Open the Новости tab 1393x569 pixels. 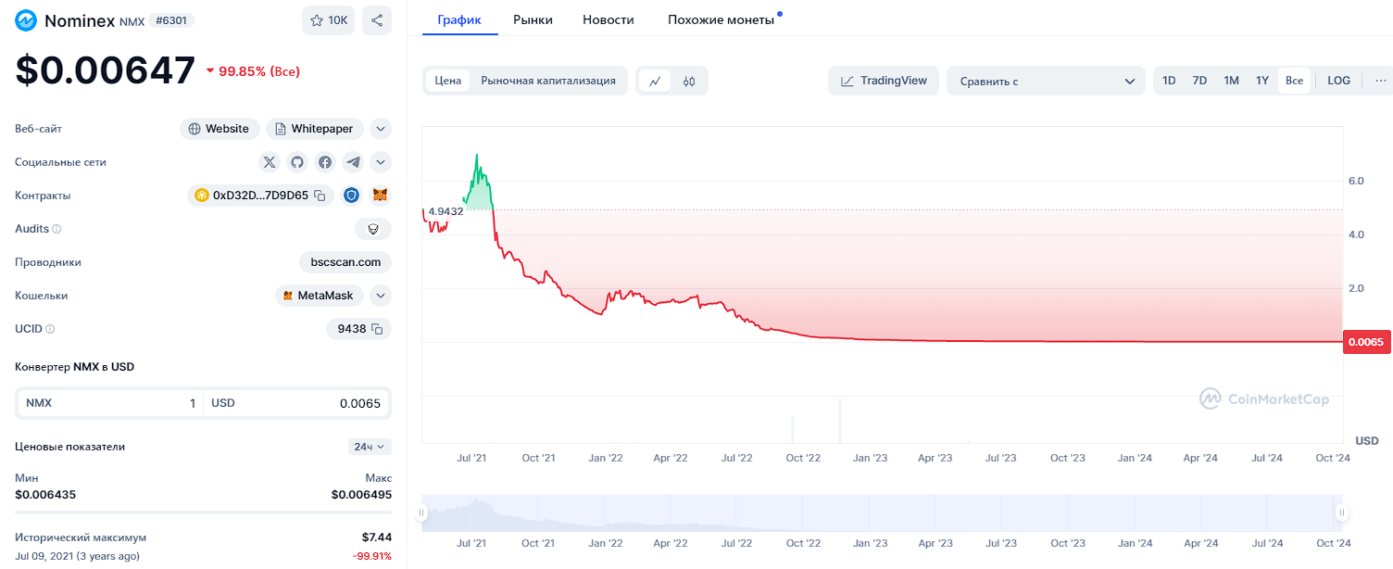[x=609, y=19]
